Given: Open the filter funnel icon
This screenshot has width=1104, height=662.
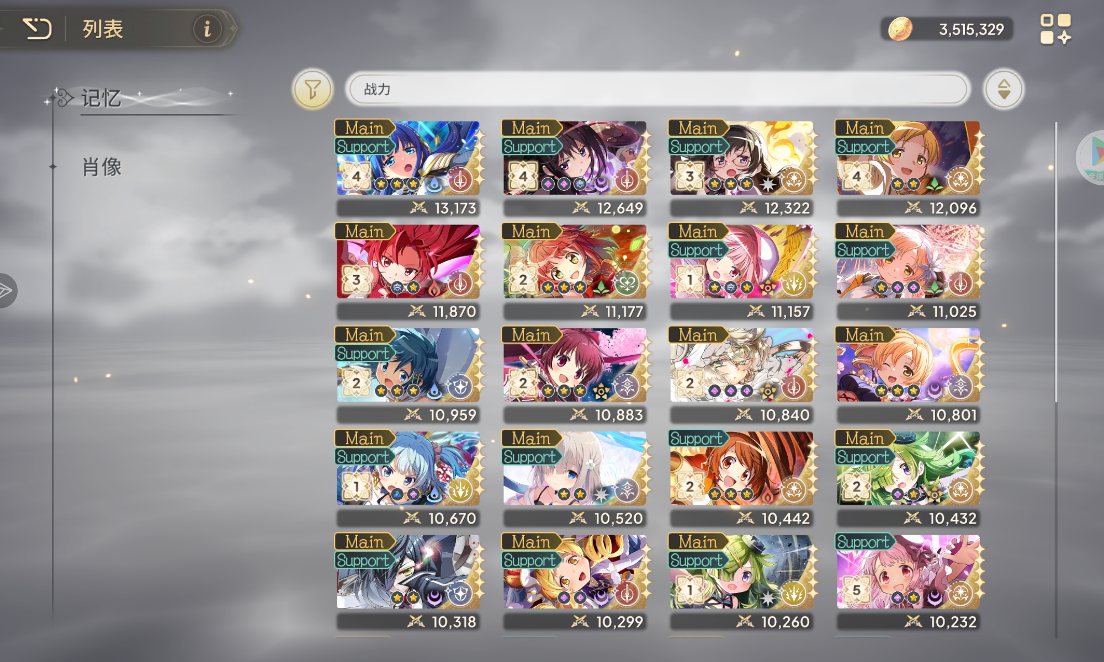Looking at the screenshot, I should coord(312,89).
